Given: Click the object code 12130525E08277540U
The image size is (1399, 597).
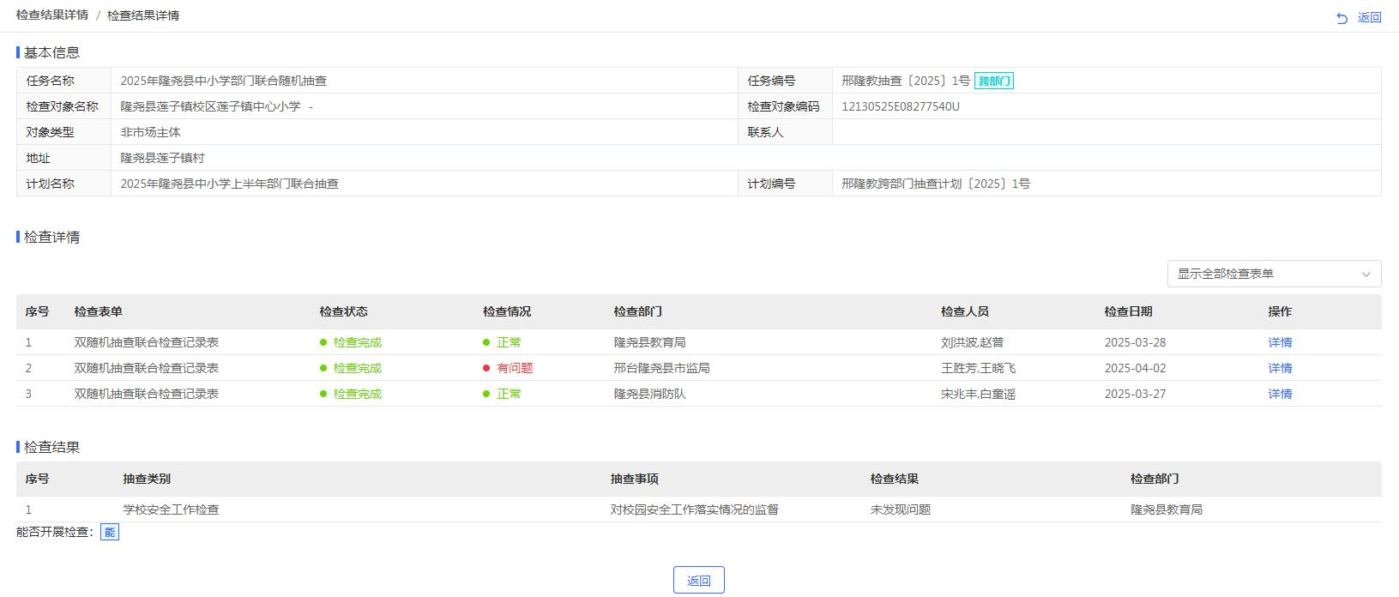Looking at the screenshot, I should pos(900,106).
